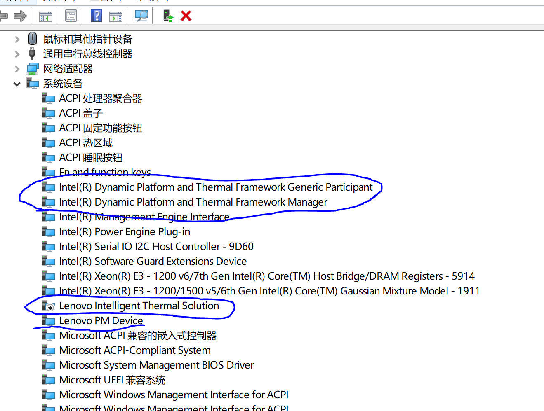Click the show/hide console tree icon
The height and width of the screenshot is (411, 544).
tap(45, 16)
